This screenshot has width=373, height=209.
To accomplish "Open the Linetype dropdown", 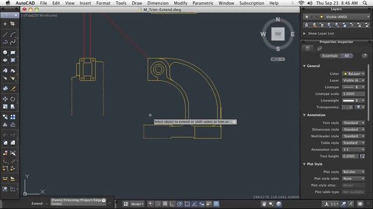I will click(353, 87).
